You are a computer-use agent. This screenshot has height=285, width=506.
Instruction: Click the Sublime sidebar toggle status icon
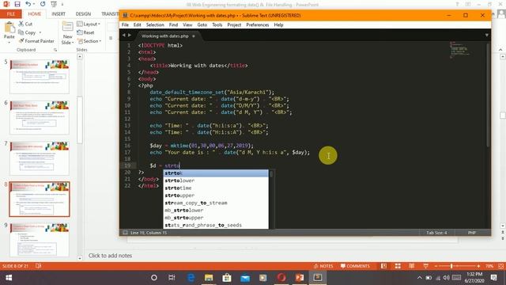click(x=125, y=233)
